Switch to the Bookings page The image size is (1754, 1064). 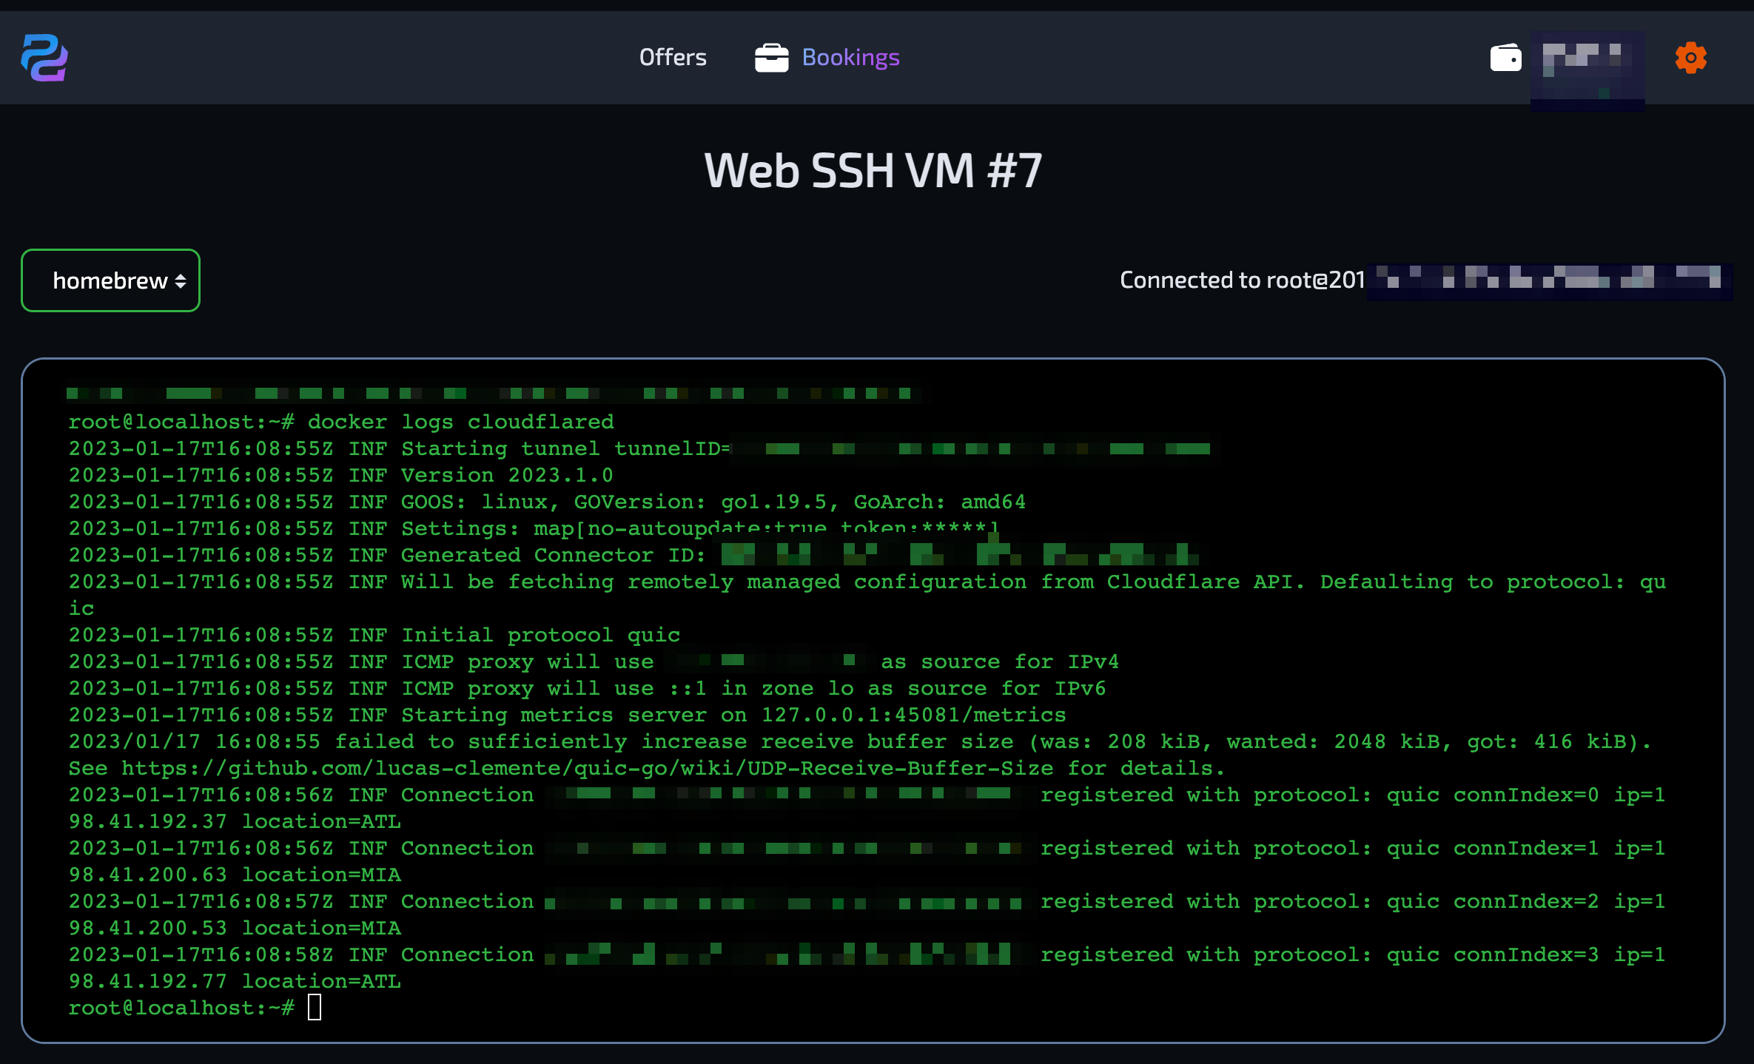[x=850, y=58]
